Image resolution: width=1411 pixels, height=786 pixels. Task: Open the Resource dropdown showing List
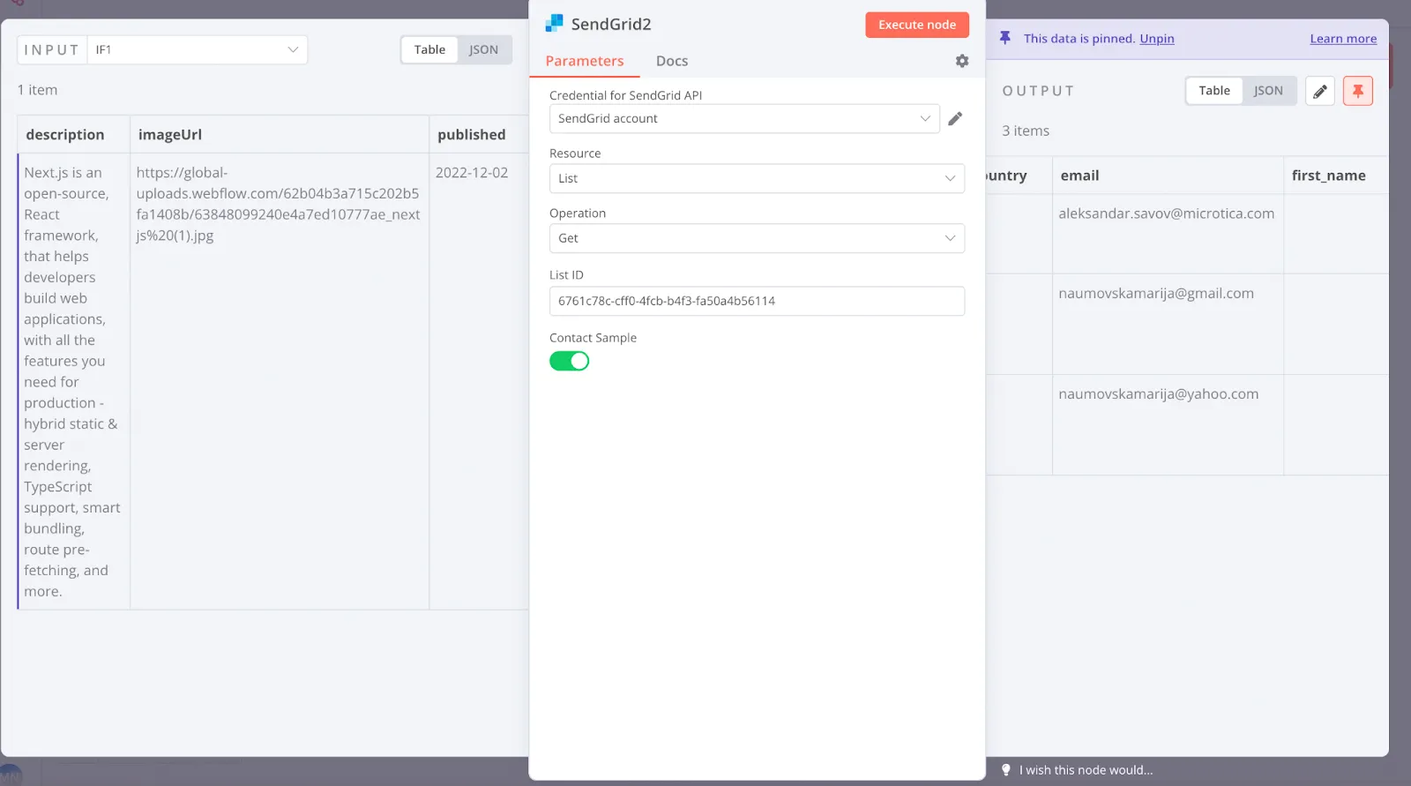point(757,178)
